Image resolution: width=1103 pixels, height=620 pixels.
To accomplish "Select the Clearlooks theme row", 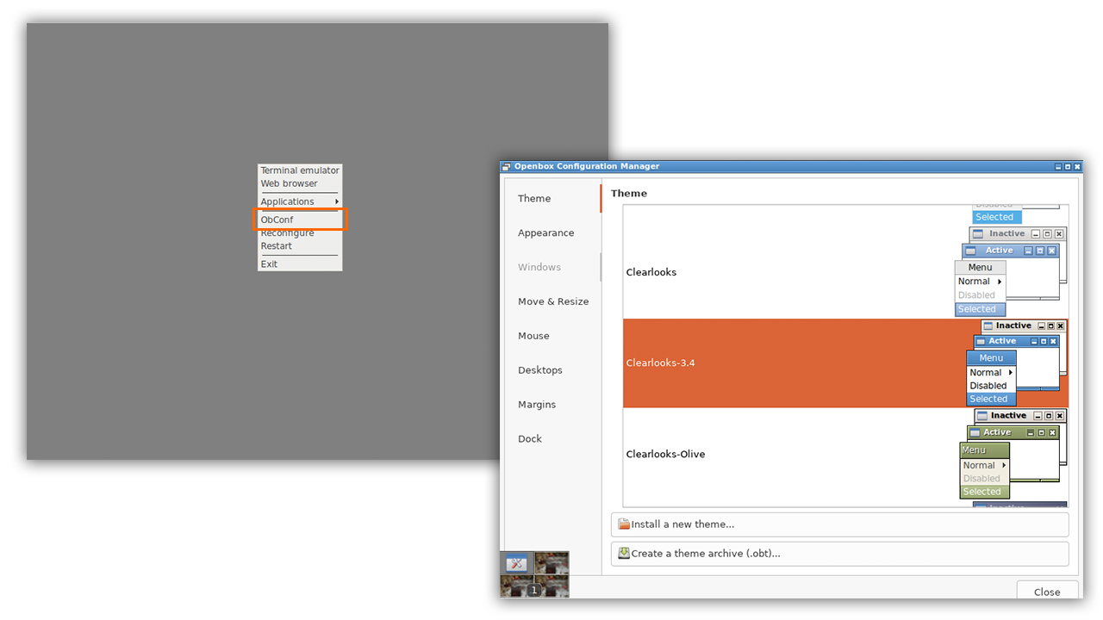I will click(x=845, y=272).
